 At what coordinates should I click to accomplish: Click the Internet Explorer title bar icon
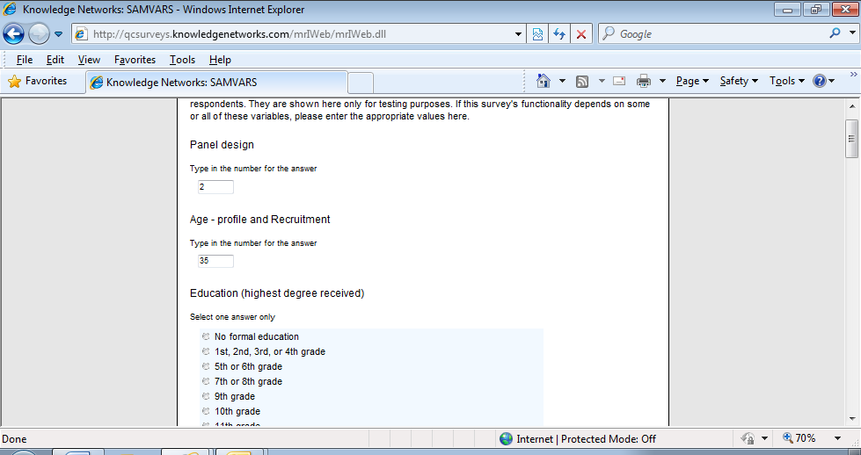coord(10,10)
